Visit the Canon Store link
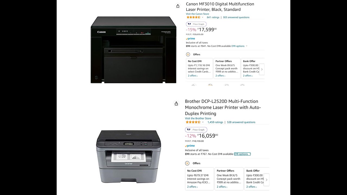The image size is (347, 195). coord(197,14)
